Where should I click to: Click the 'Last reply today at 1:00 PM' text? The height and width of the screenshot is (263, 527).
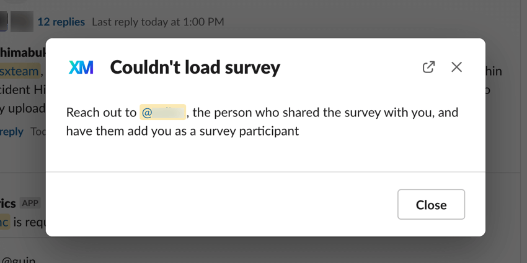[158, 22]
